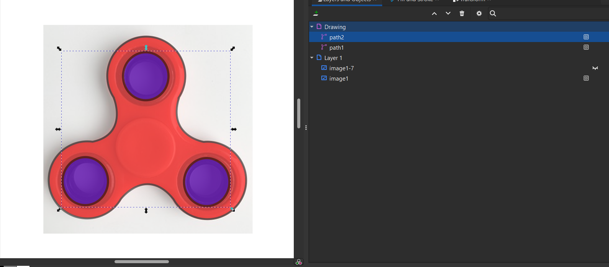Move selection up with the up arrow

click(434, 13)
